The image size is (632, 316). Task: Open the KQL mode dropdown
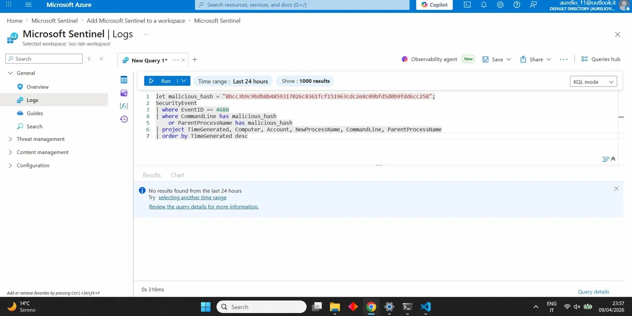tap(594, 82)
